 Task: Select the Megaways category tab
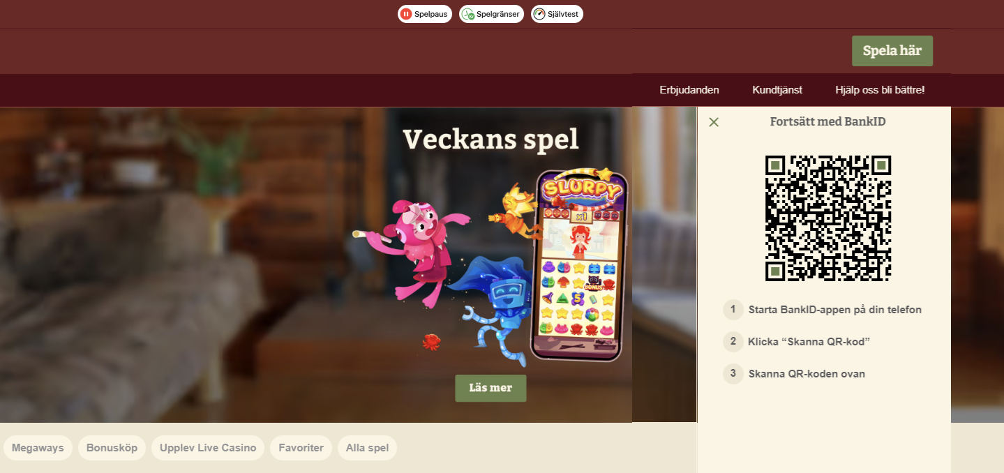tap(38, 448)
